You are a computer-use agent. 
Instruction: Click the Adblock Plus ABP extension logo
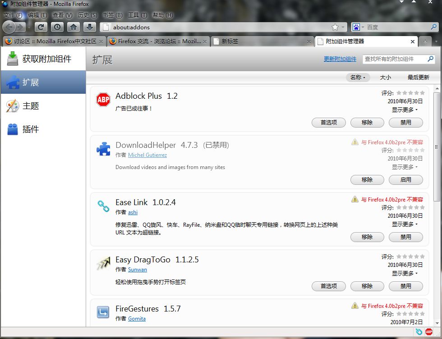tap(103, 100)
